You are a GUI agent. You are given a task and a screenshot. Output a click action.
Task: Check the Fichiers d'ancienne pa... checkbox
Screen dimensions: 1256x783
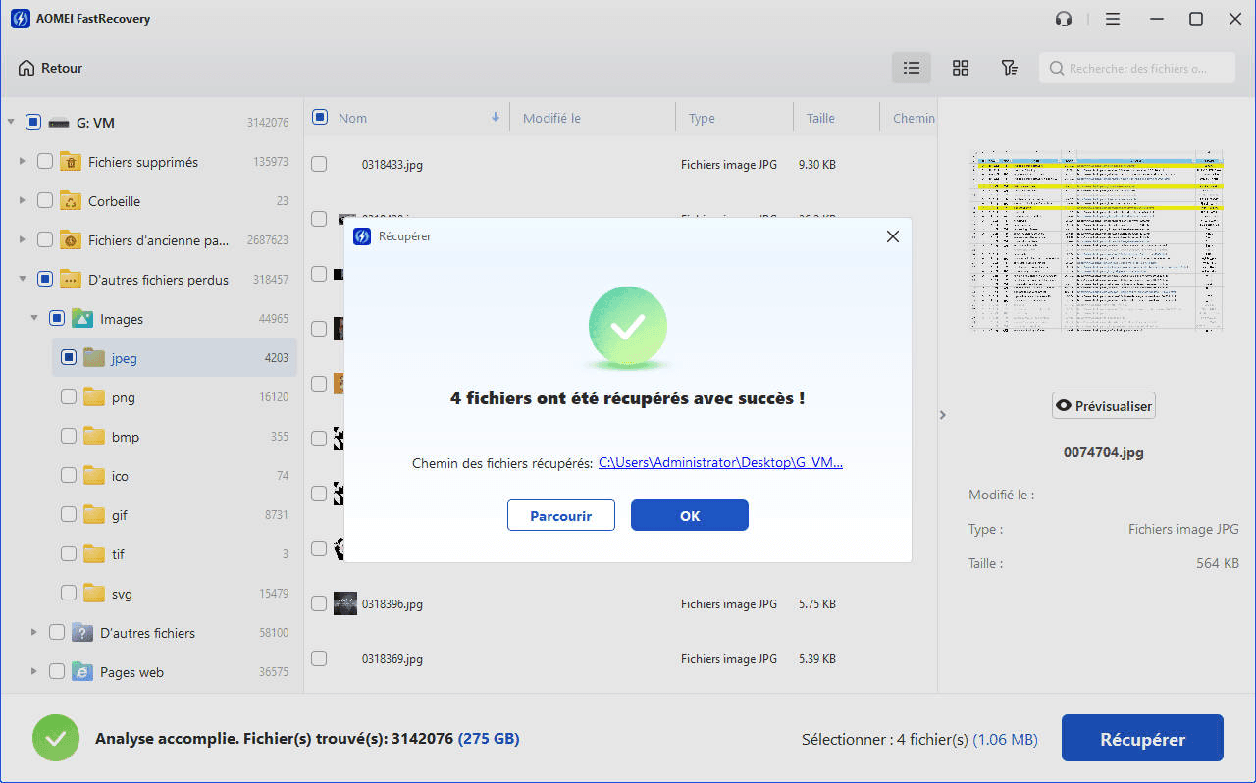point(44,240)
